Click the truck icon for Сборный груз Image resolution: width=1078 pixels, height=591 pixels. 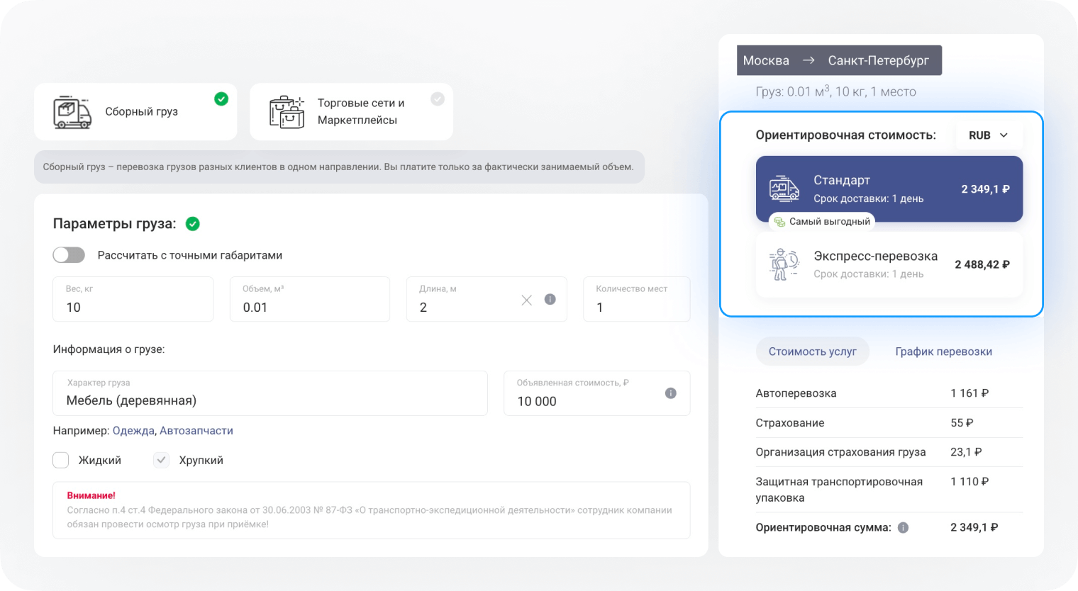click(x=72, y=112)
